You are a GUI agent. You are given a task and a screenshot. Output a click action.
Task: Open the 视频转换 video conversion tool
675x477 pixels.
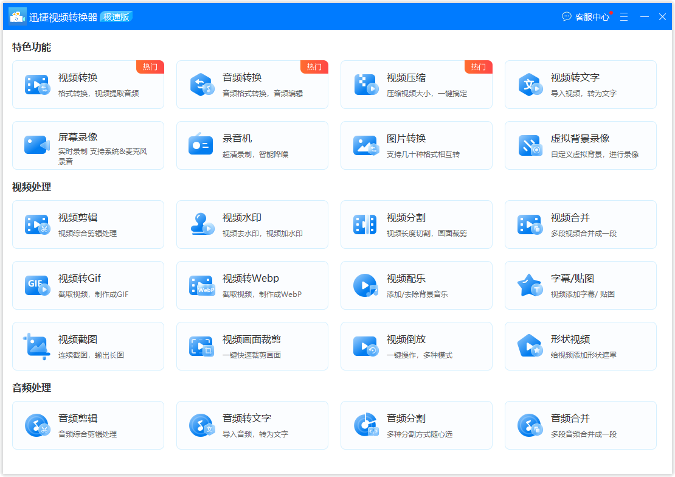(88, 85)
